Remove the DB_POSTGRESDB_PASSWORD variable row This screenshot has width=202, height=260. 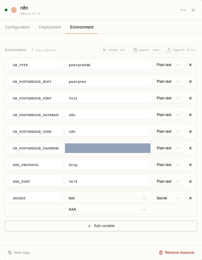pos(190,148)
